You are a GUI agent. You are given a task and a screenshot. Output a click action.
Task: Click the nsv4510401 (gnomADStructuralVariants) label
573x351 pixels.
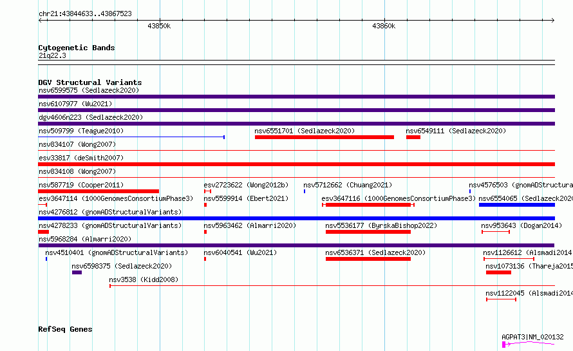117,252
